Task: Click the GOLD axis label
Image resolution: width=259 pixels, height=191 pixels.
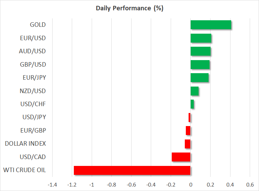Action: [x=37, y=25]
